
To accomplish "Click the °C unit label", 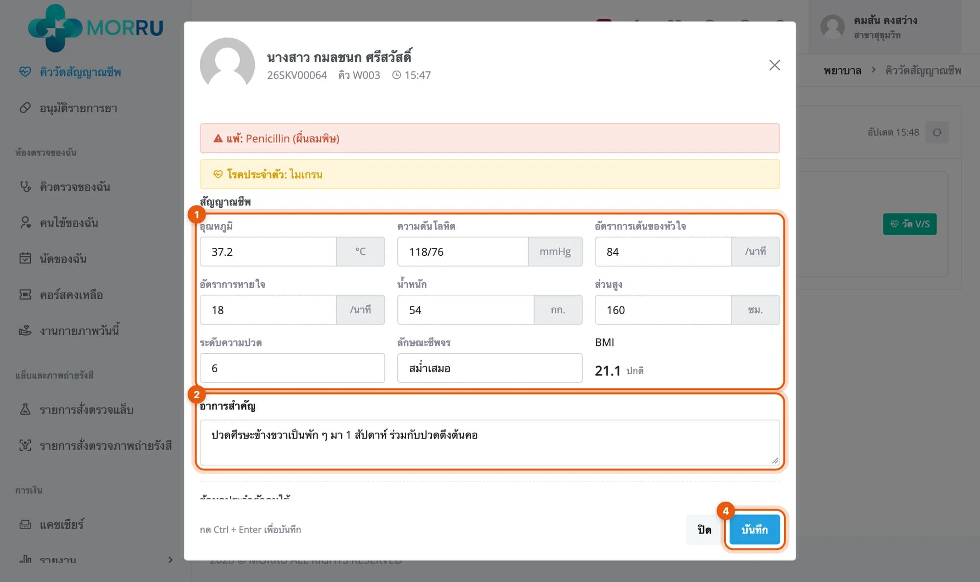I will point(361,251).
